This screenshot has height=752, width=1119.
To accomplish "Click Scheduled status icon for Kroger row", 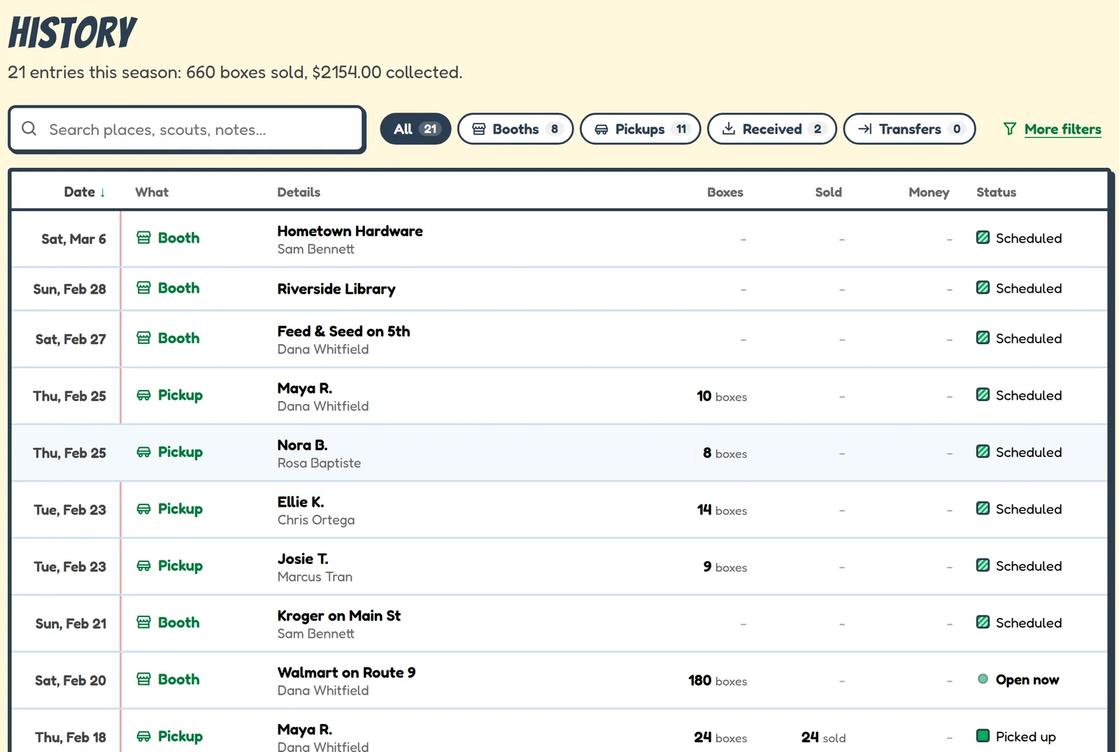I will (x=983, y=623).
